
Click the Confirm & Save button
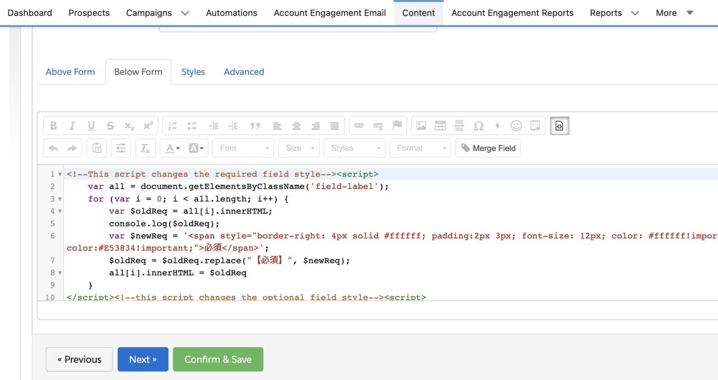tap(218, 359)
